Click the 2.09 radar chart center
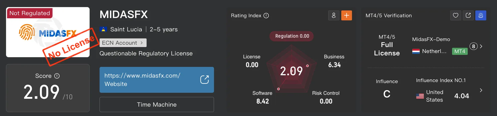This screenshot has width=497, height=116. click(291, 71)
